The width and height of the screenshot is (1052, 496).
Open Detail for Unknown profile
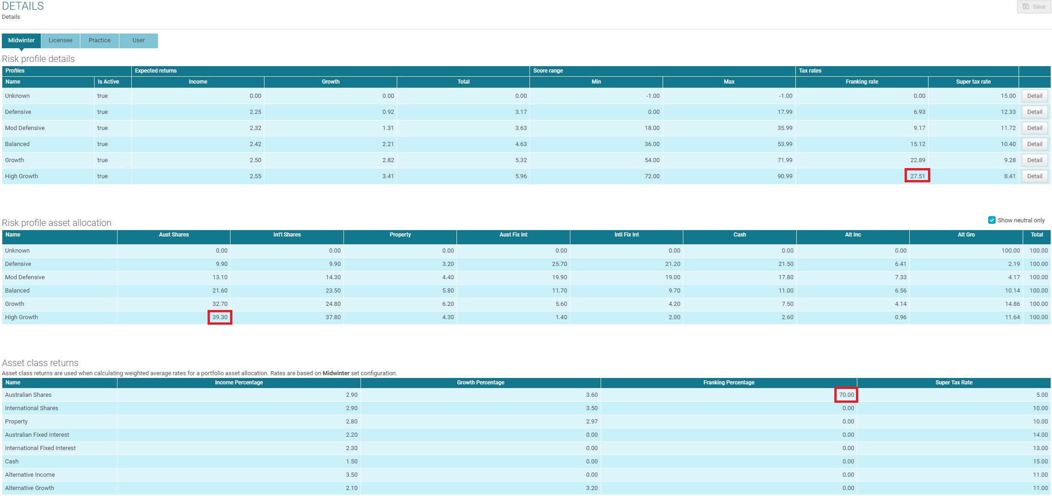point(1035,96)
